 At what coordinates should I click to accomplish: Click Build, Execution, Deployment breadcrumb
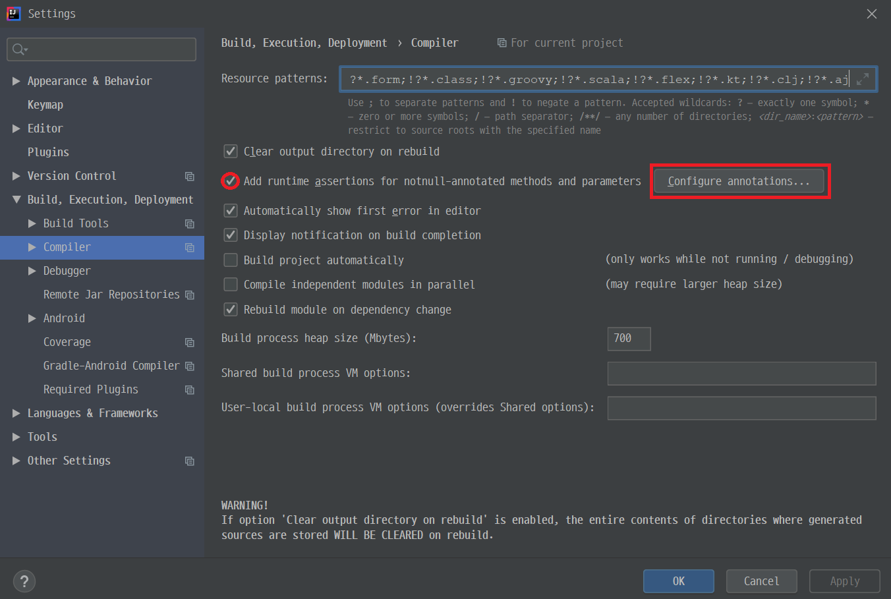click(304, 43)
